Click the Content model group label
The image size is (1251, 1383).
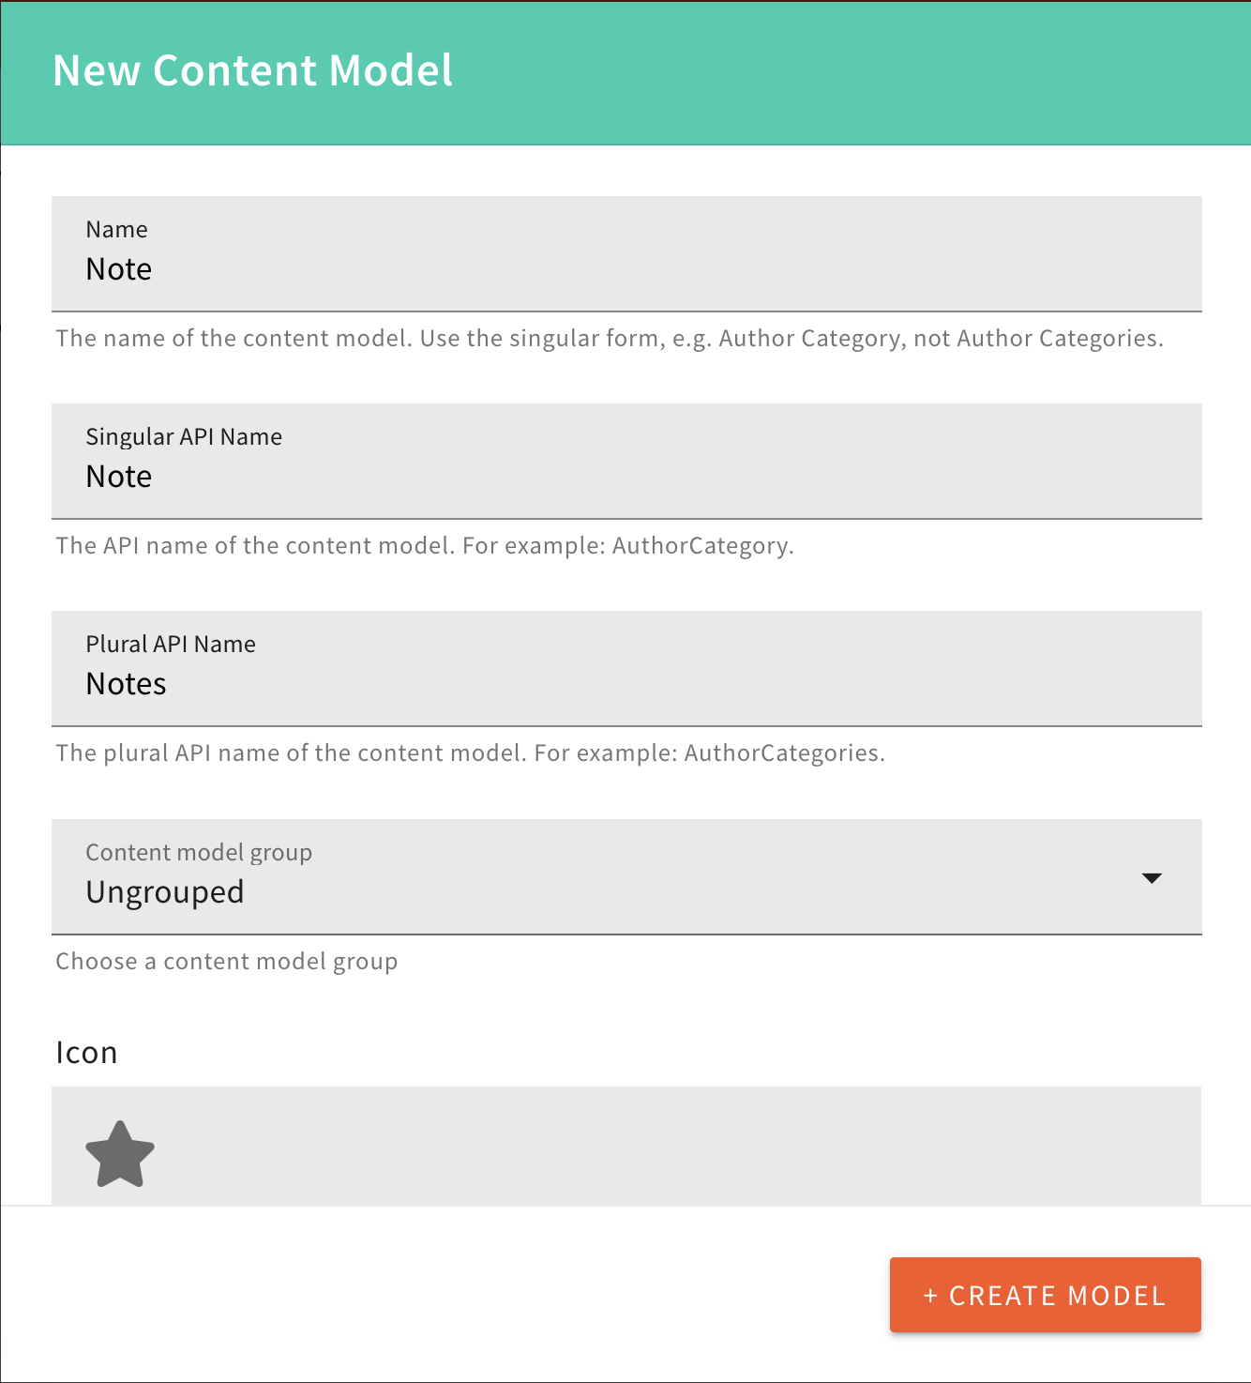point(200,852)
